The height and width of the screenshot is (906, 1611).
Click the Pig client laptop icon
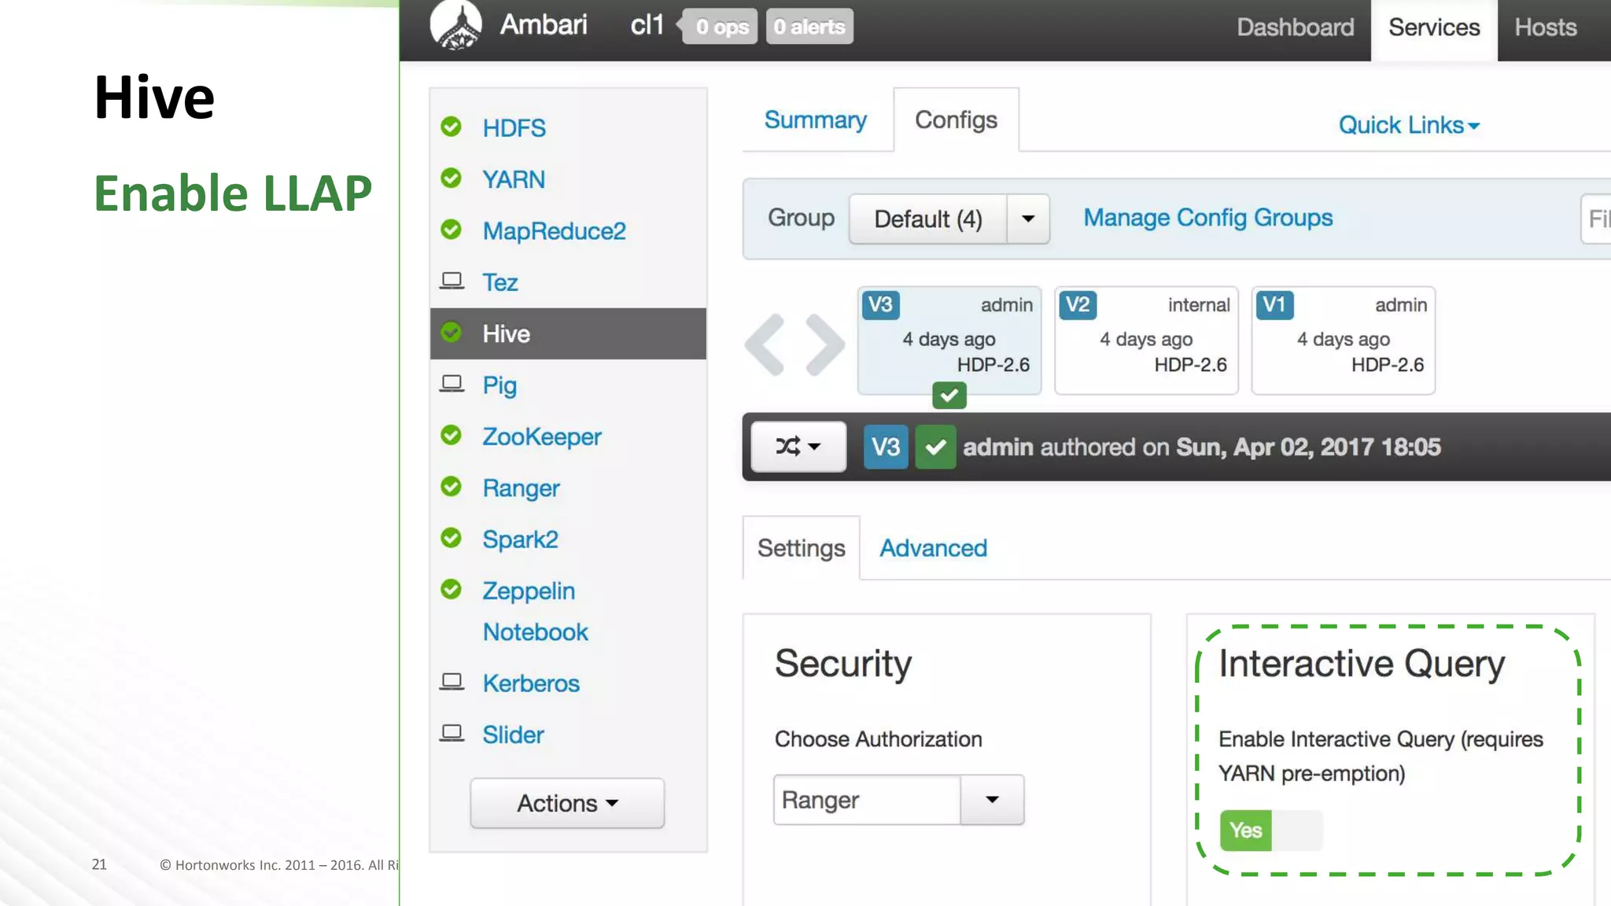[452, 384]
